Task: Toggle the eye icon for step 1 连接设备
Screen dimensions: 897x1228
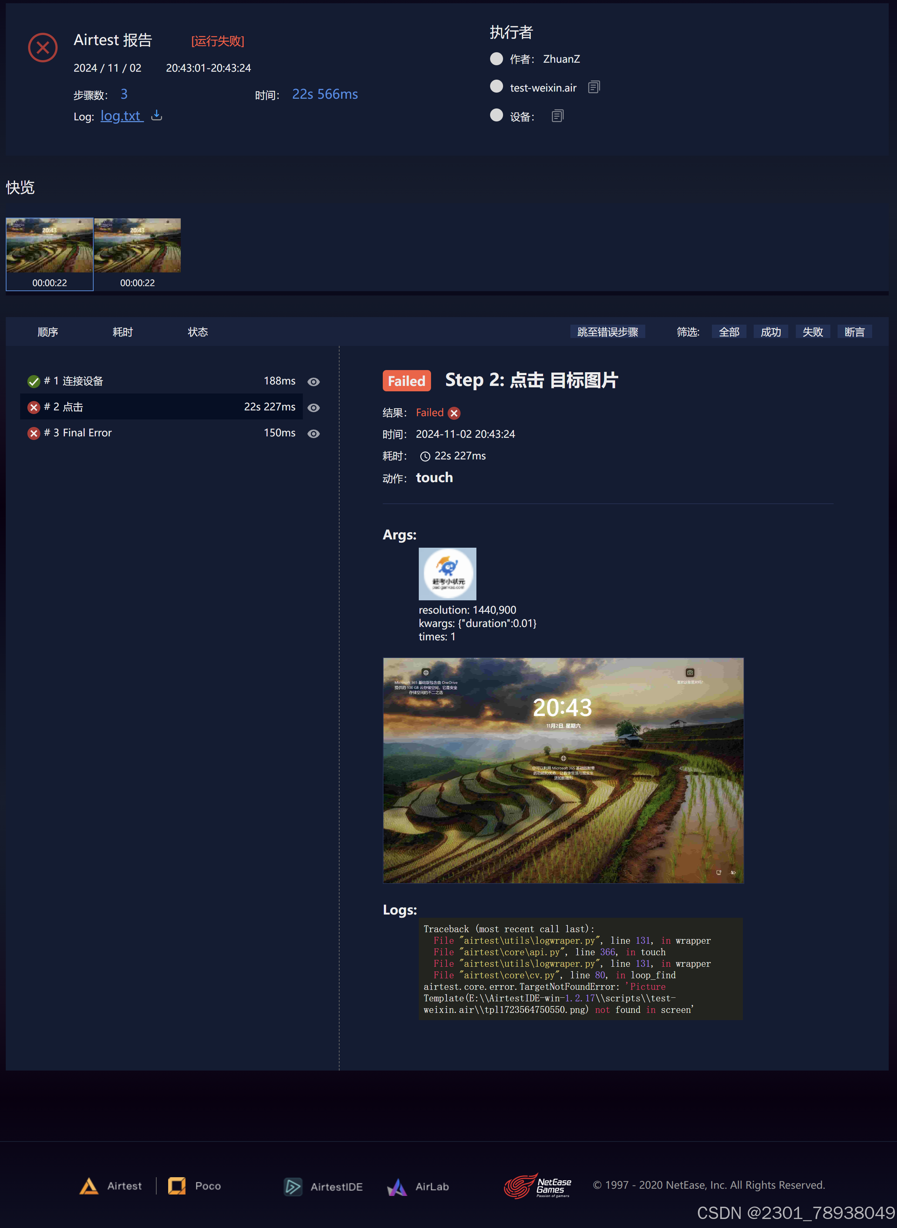Action: pyautogui.click(x=313, y=382)
